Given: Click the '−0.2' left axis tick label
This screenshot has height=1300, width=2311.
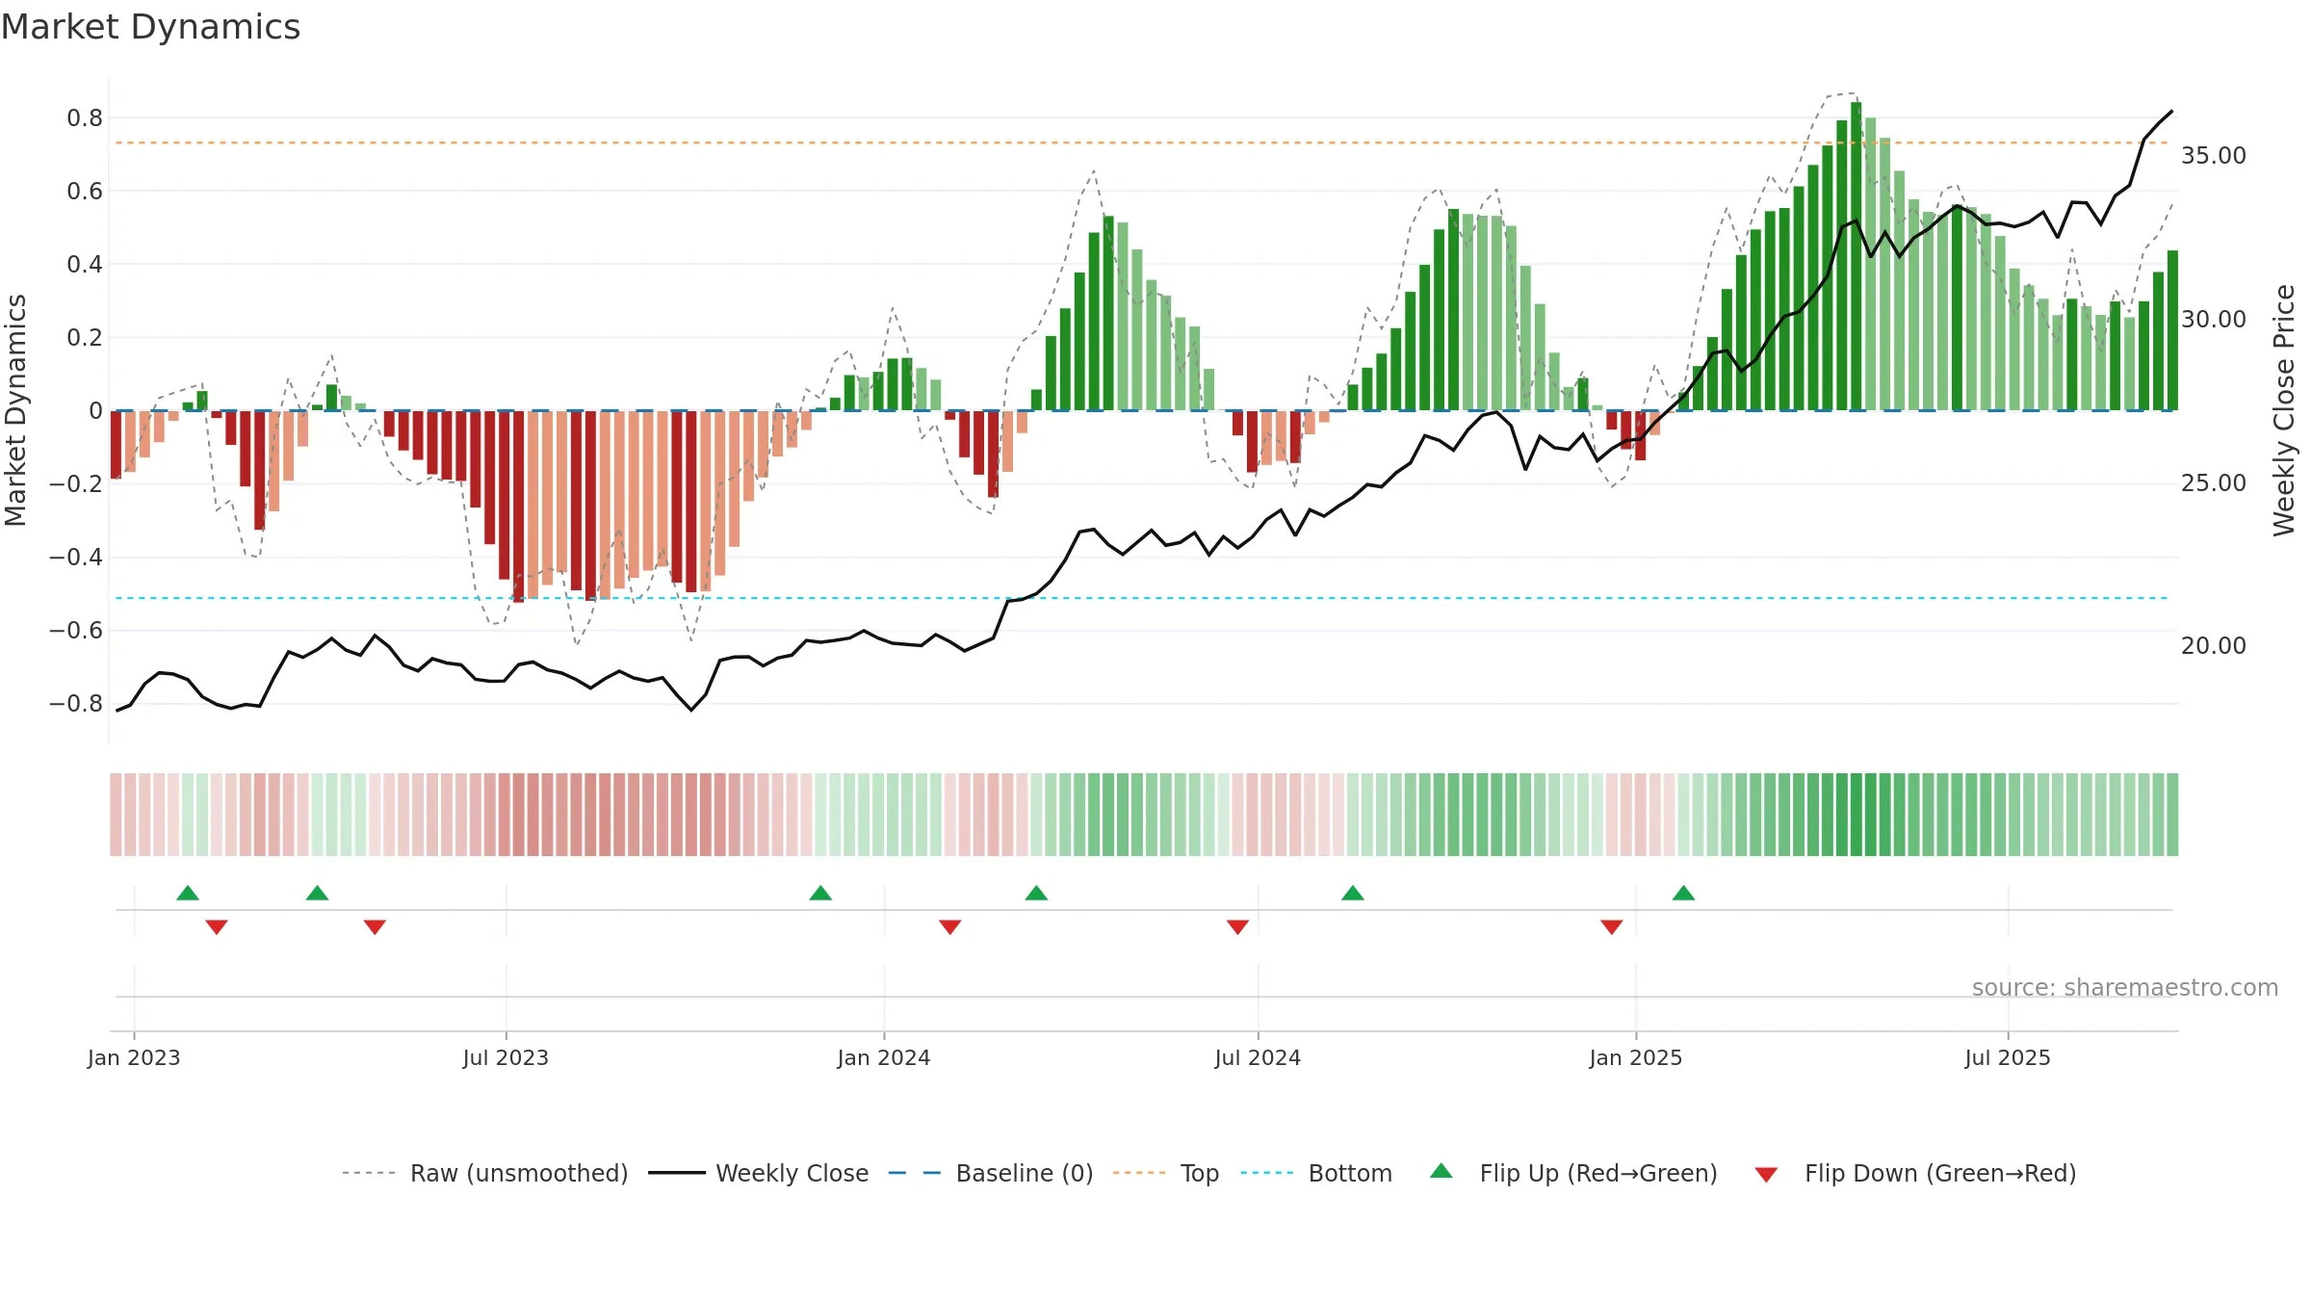Looking at the screenshot, I should [76, 483].
